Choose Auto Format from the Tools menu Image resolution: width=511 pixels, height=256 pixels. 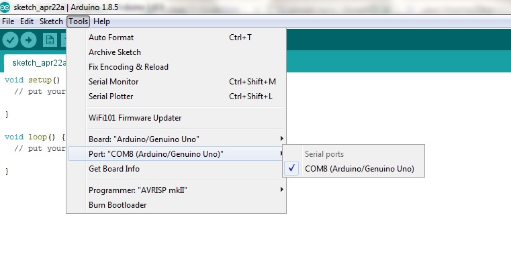click(177, 38)
